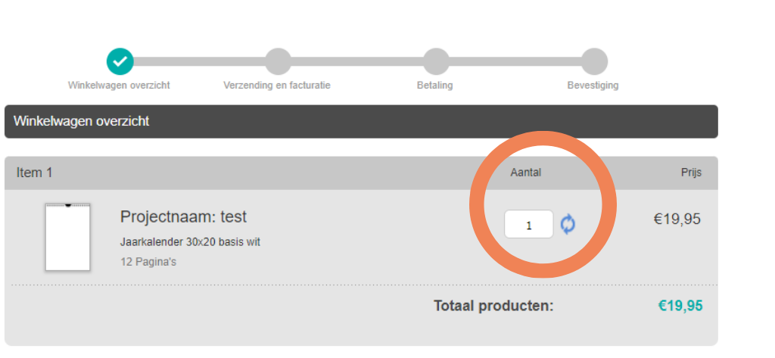The image size is (775, 358).
Task: Click the Verzending en facturatie step label
Action: tap(277, 86)
